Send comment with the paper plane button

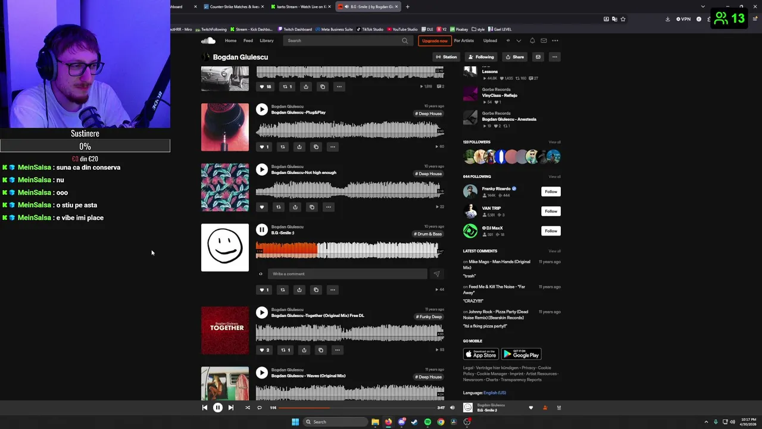[x=436, y=273]
